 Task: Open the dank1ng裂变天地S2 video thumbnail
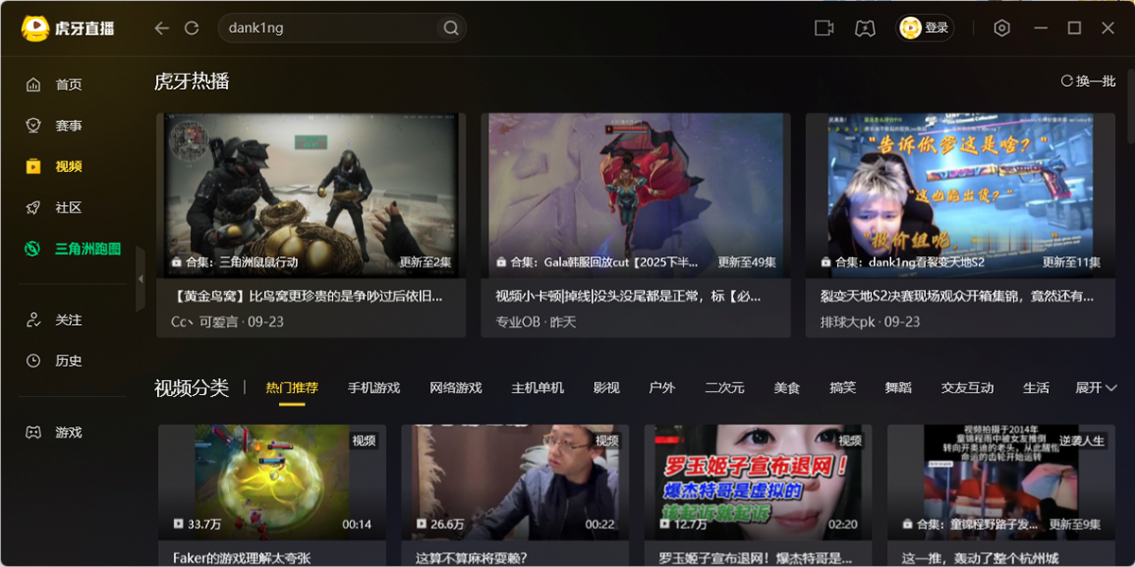[960, 195]
